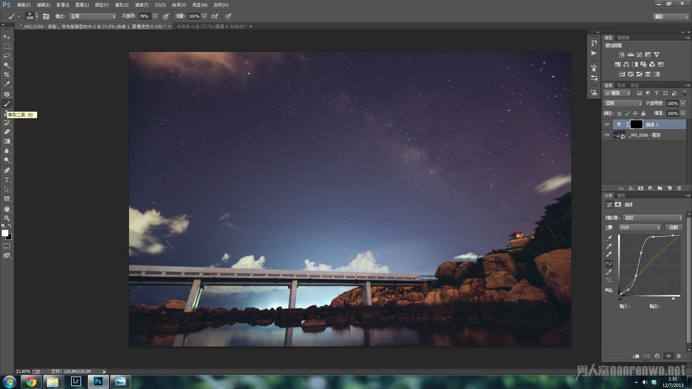Open the 檔案(F) menu
The image size is (692, 389).
pyautogui.click(x=24, y=5)
